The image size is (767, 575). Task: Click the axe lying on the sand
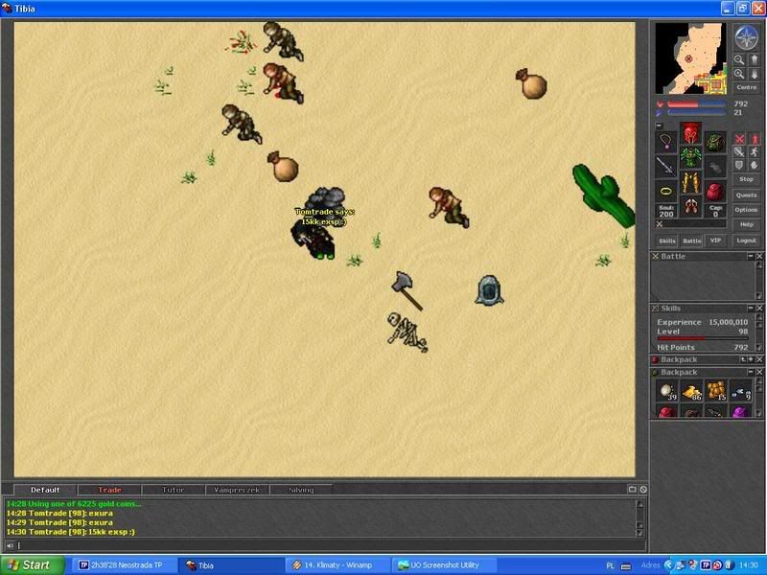[407, 290]
